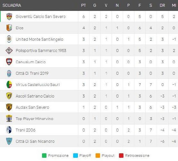Click the SQUADRA column header
The image size is (178, 161).
pos(12,5)
